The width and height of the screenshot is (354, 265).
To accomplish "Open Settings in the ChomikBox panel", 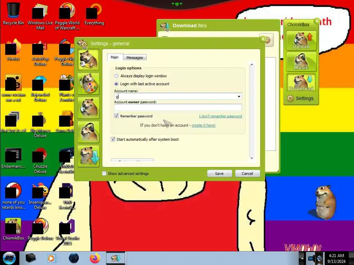I will click(x=300, y=98).
